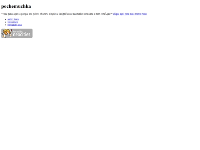Click "clique aqui para mais textos ruins" link
The width and height of the screenshot is (200, 150).
coord(130,14)
